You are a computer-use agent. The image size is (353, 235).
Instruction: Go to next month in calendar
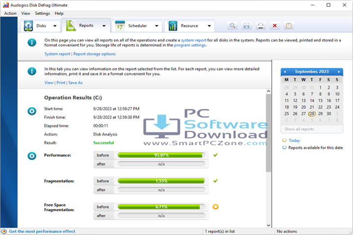tap(339, 72)
